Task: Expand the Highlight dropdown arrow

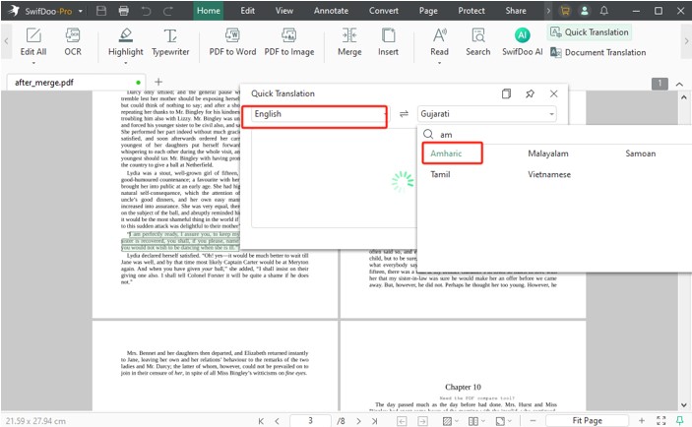Action: (126, 63)
